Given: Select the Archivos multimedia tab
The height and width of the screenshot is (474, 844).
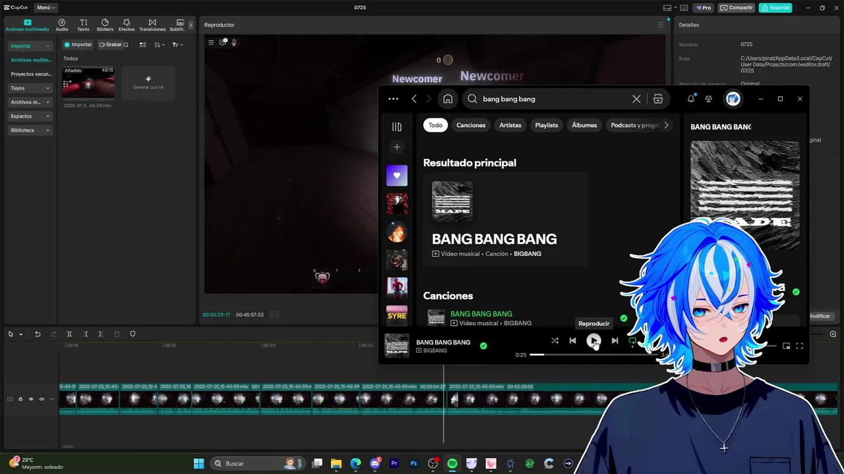Looking at the screenshot, I should (27, 25).
